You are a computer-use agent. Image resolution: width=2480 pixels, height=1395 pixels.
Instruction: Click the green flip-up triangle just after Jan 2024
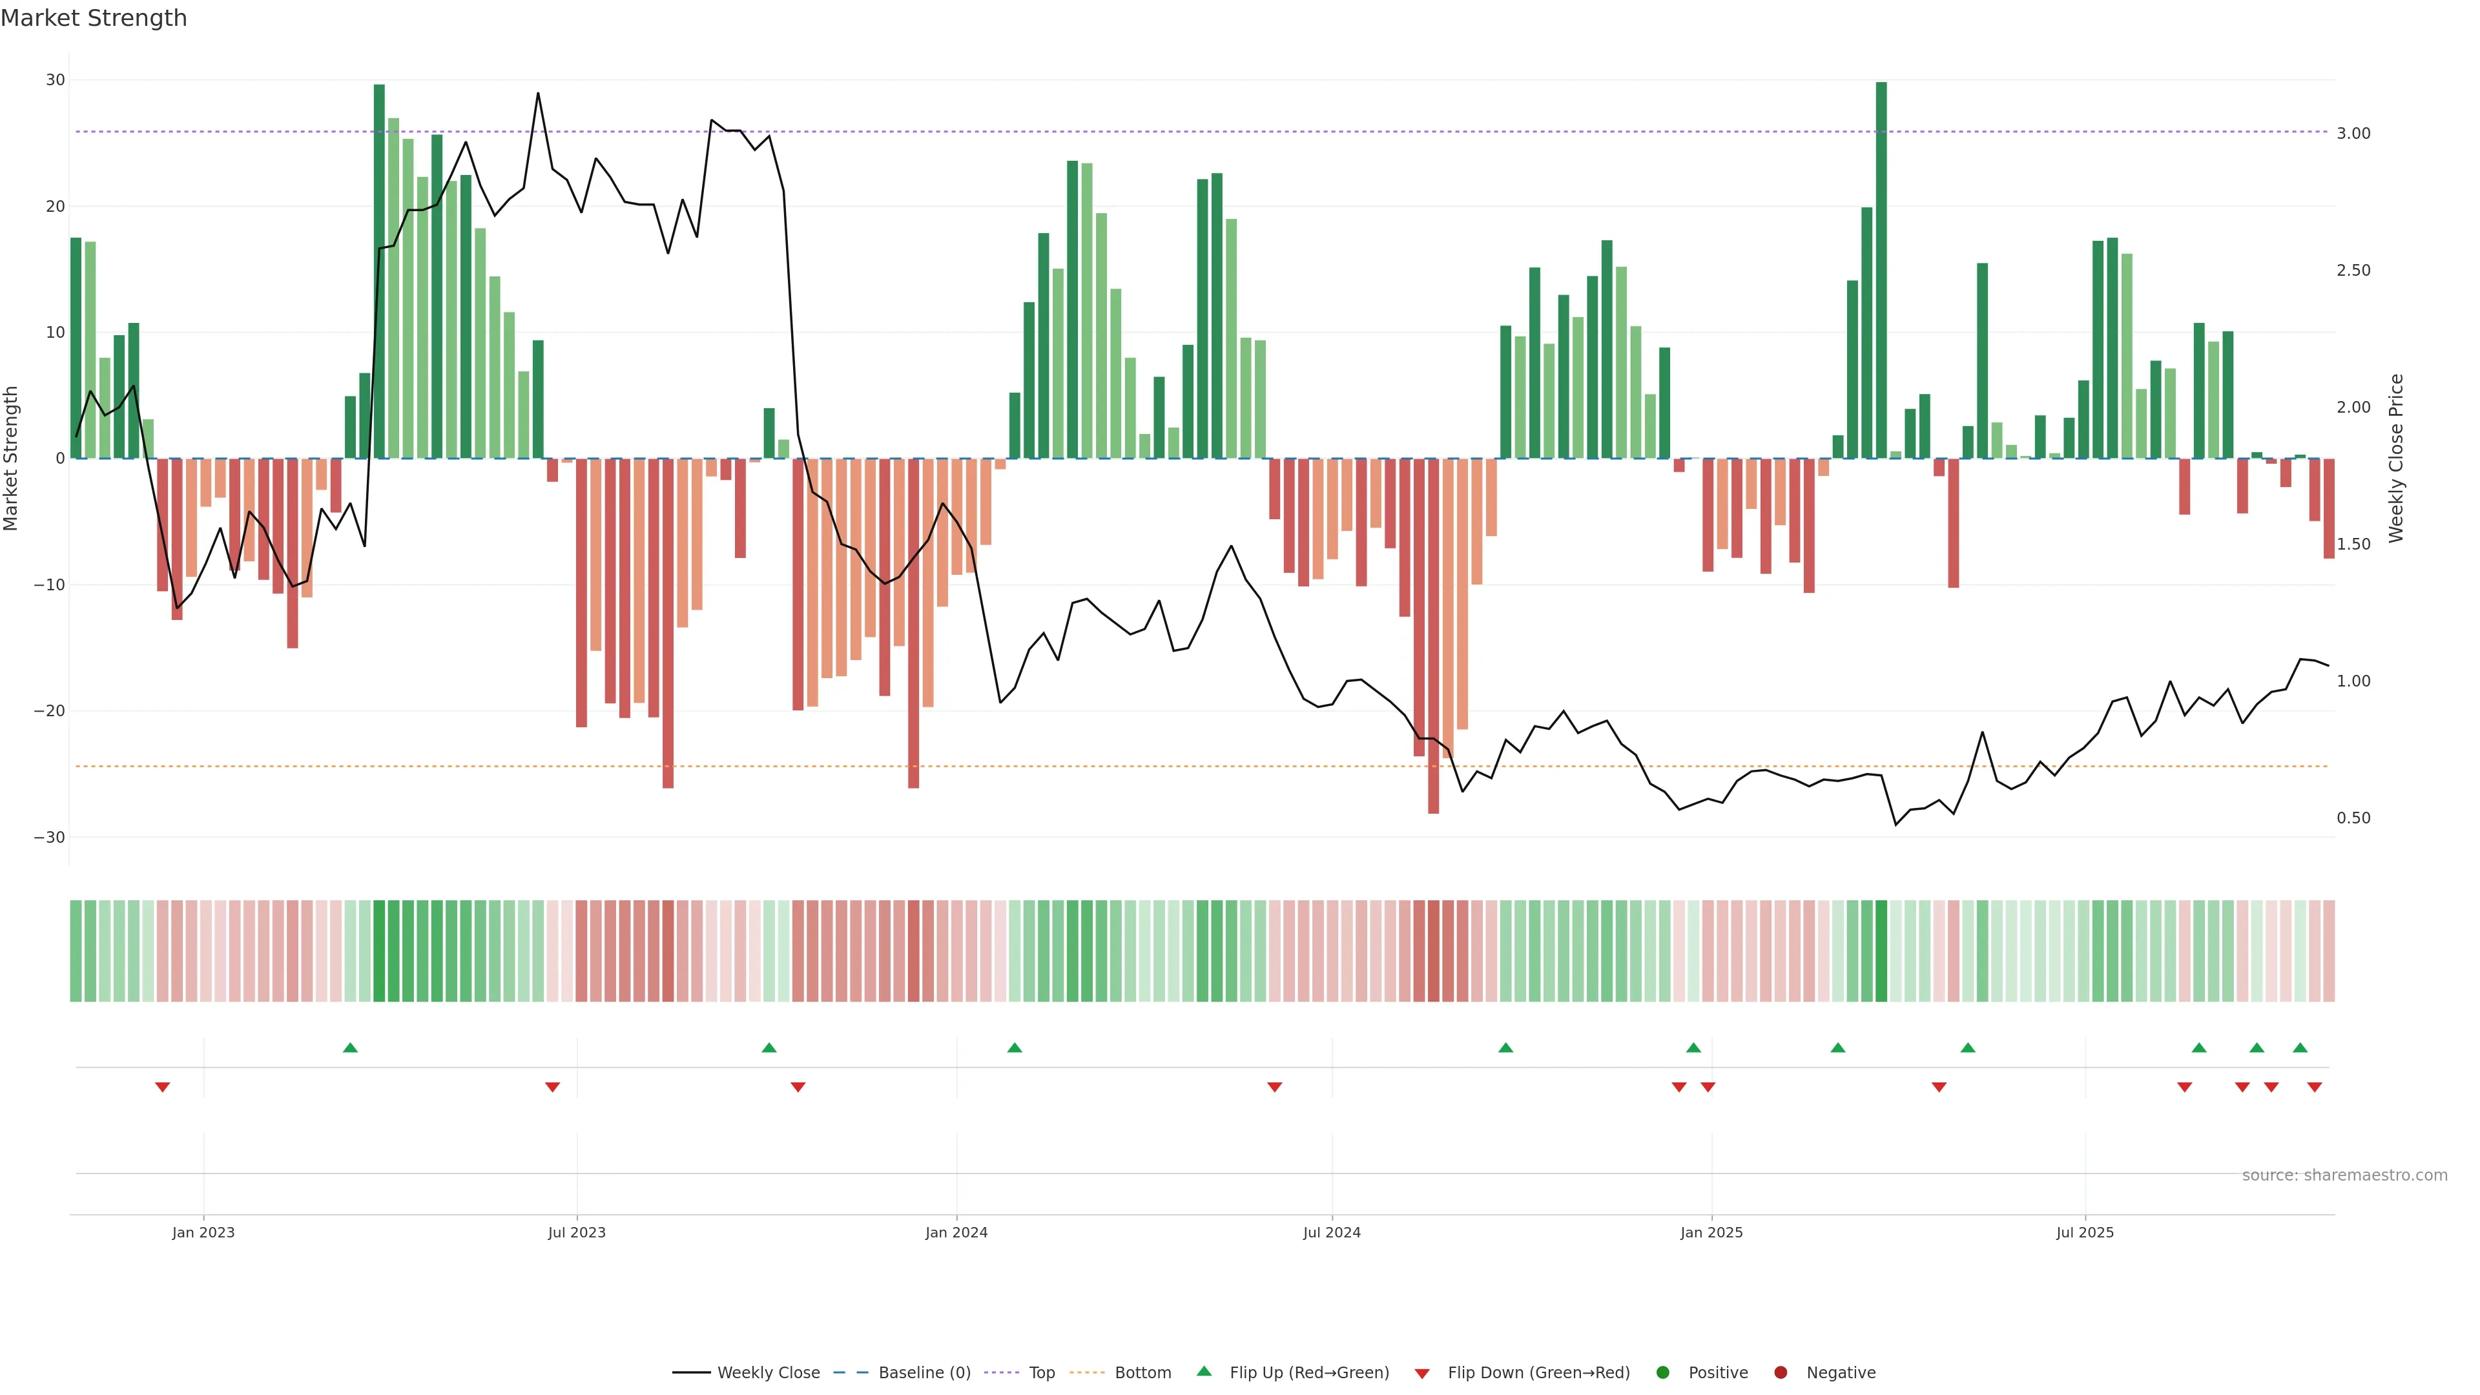1015,1048
